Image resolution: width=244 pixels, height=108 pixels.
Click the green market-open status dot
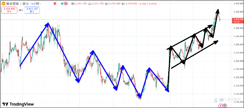tap(63, 4)
